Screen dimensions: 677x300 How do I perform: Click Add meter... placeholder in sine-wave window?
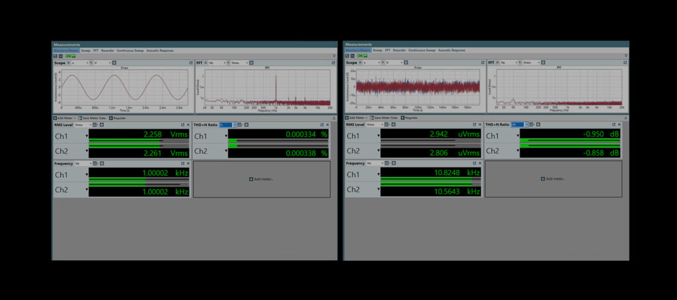point(262,179)
